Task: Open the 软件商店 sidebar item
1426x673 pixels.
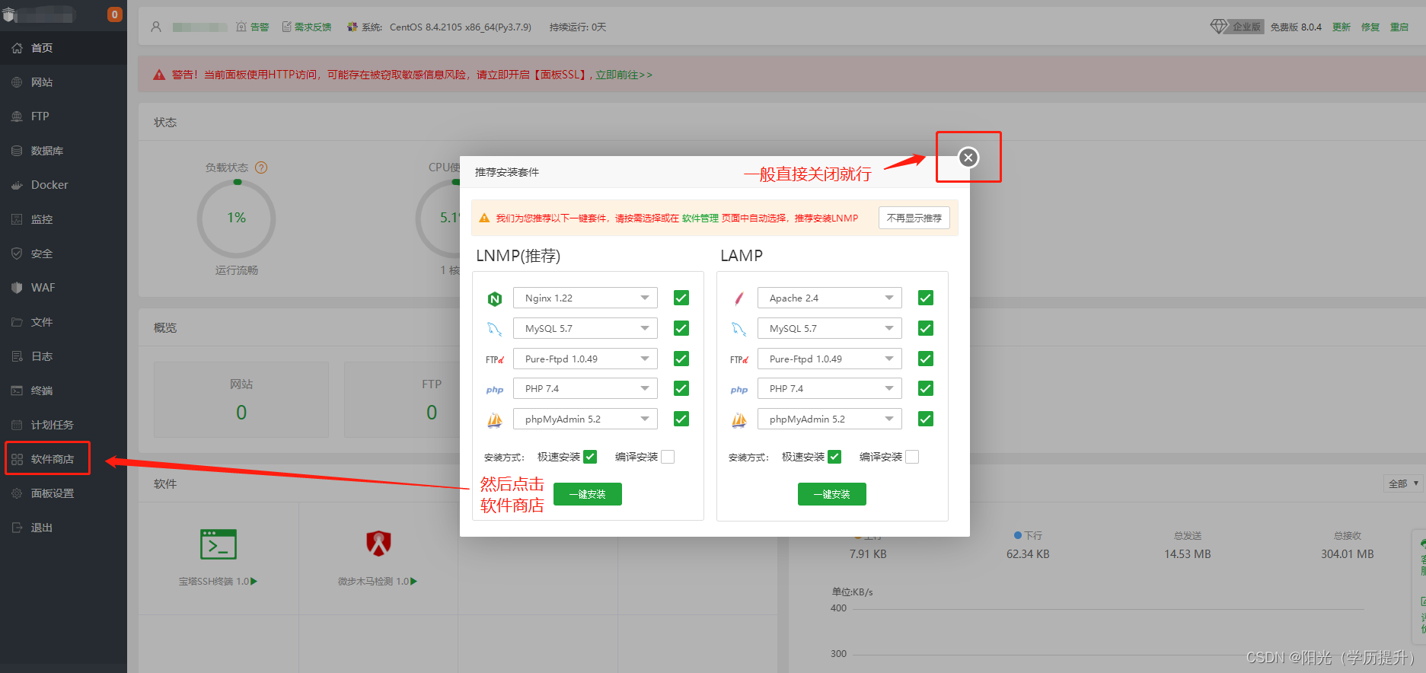Action: click(x=63, y=459)
